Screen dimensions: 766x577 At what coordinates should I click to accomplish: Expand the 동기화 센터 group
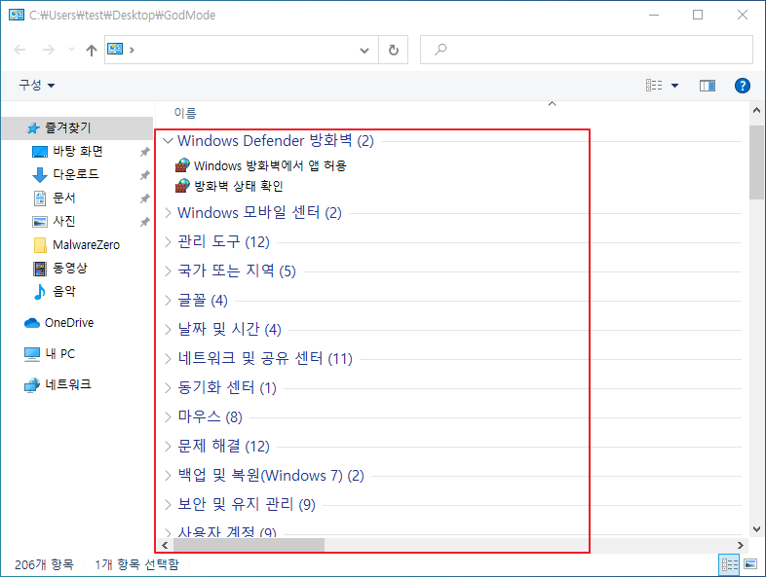[x=168, y=388]
